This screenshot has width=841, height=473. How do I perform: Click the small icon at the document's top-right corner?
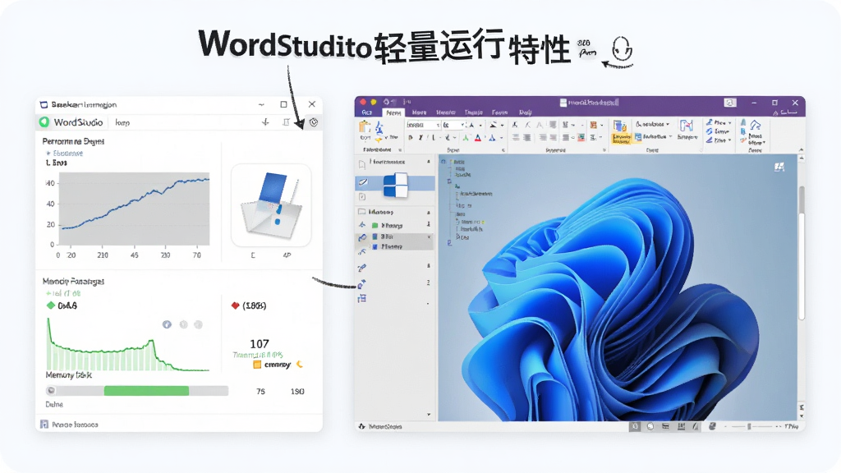click(779, 168)
